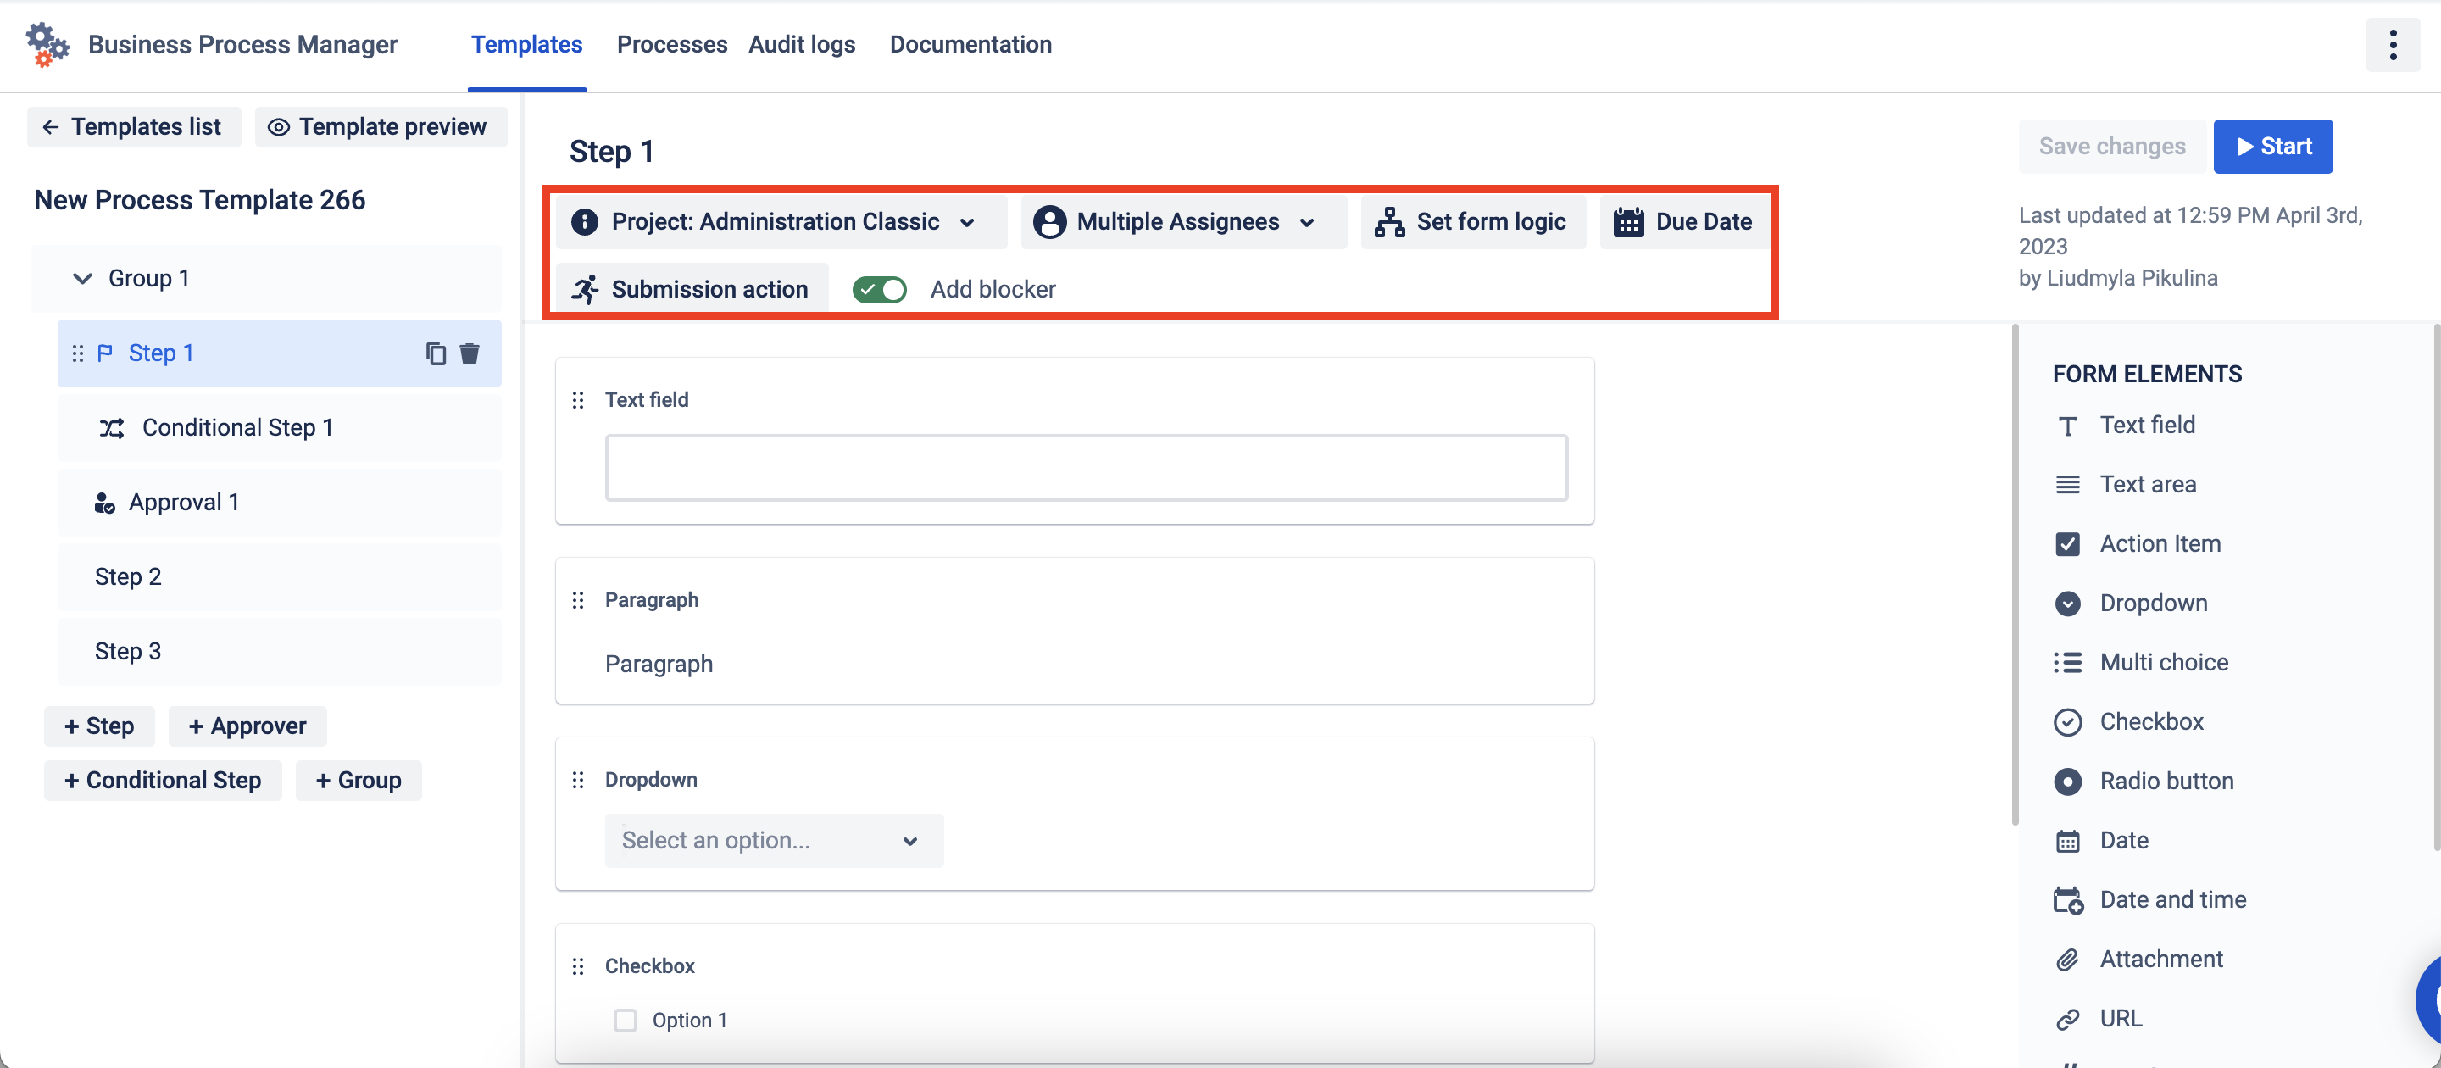Screen dimensions: 2441x1068
Task: Delete Step 1 using trash icon
Action: click(x=469, y=353)
